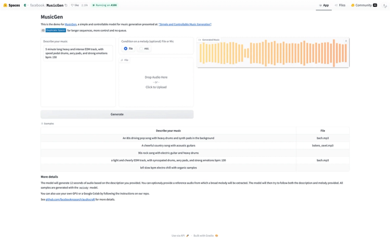Click the Generate button
Image resolution: width=390 pixels, height=241 pixels.
117,114
